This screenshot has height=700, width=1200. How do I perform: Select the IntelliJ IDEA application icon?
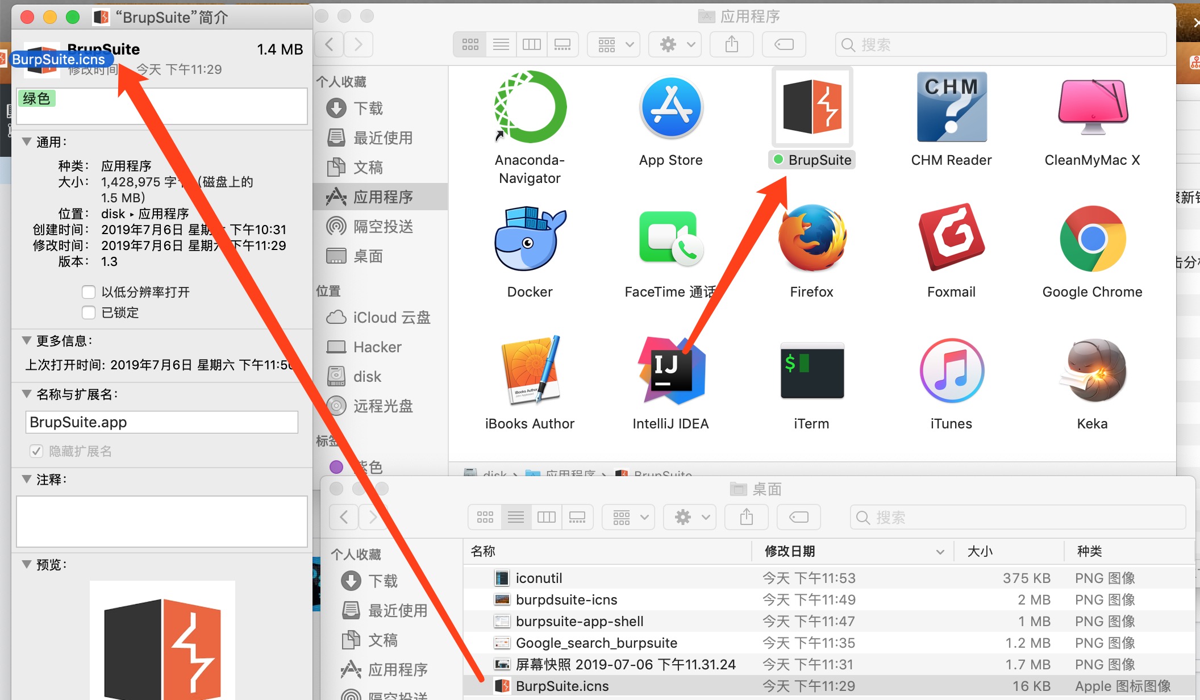point(671,370)
